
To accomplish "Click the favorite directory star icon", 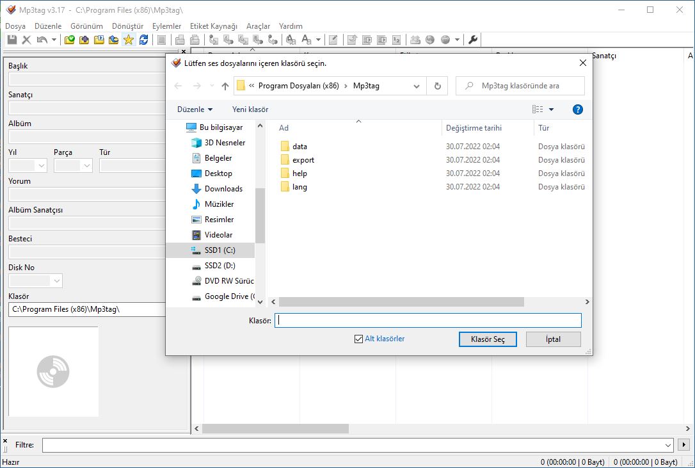I will 129,40.
